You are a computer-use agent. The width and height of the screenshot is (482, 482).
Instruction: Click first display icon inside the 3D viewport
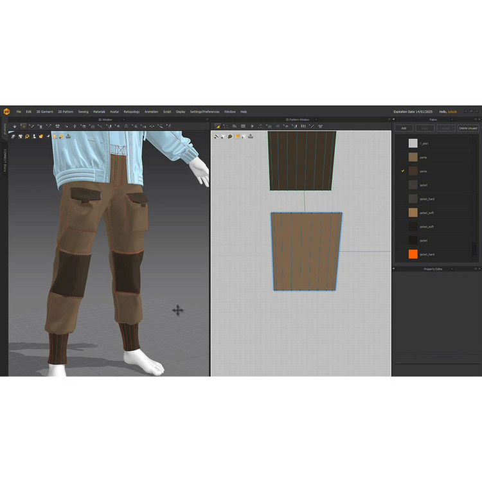coord(13,136)
